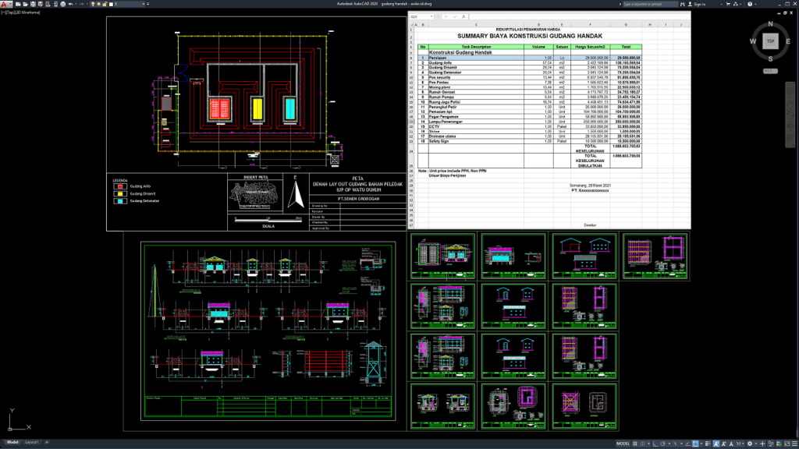Open status bar Customization menu icon
The image size is (799, 449).
[794, 443]
